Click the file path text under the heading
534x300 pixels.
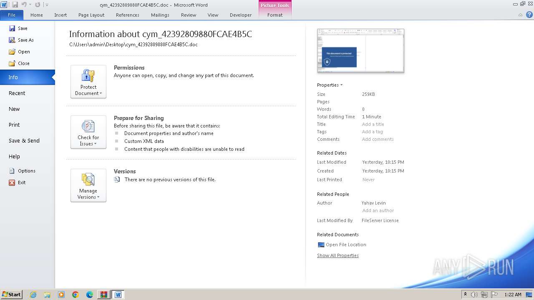133,45
